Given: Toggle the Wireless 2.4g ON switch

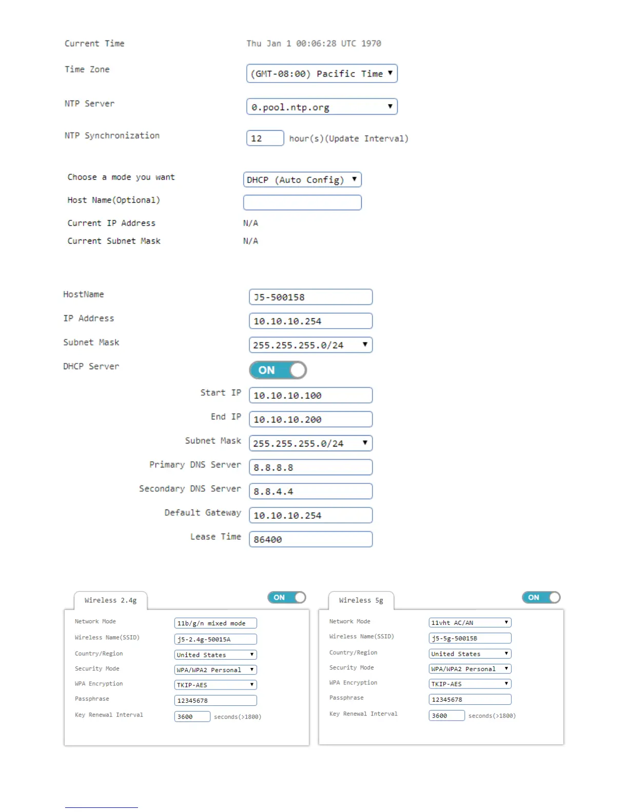Looking at the screenshot, I should click(x=287, y=597).
